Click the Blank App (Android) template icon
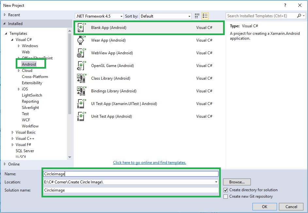The width and height of the screenshot is (308, 213). 82,28
